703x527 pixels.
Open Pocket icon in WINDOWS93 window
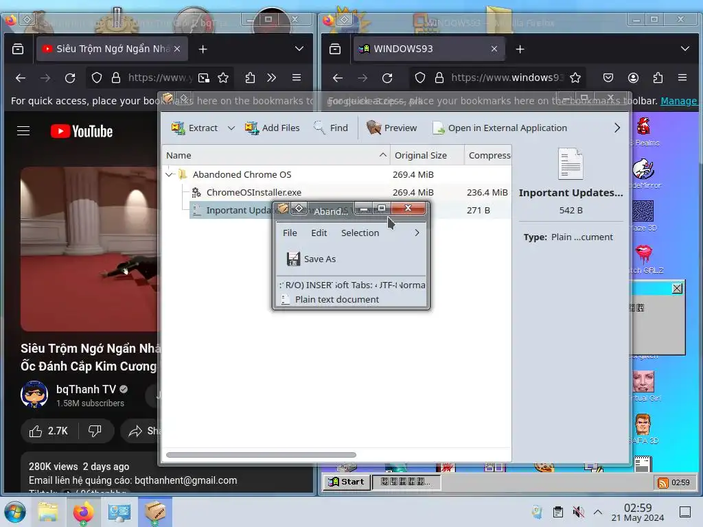608,78
